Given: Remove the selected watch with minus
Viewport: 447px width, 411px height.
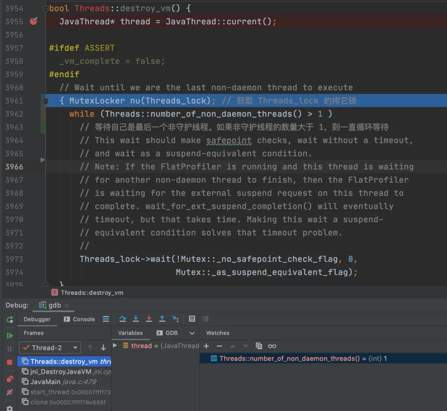Looking at the screenshot, I should coord(219,346).
